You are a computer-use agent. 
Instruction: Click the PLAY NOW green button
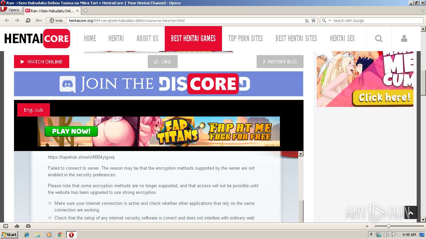point(71,131)
